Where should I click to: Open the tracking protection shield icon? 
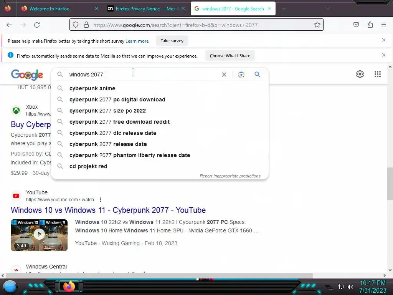pos(76,25)
